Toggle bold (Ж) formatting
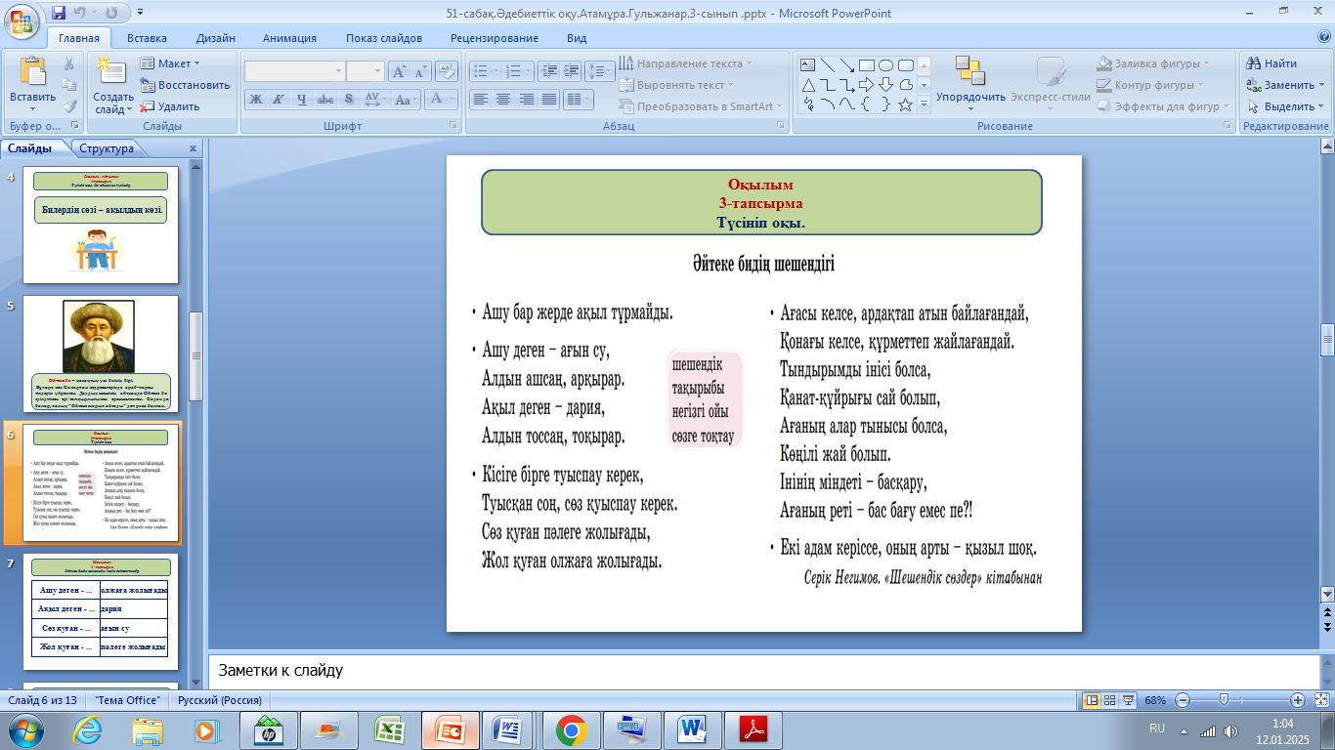 pyautogui.click(x=255, y=100)
